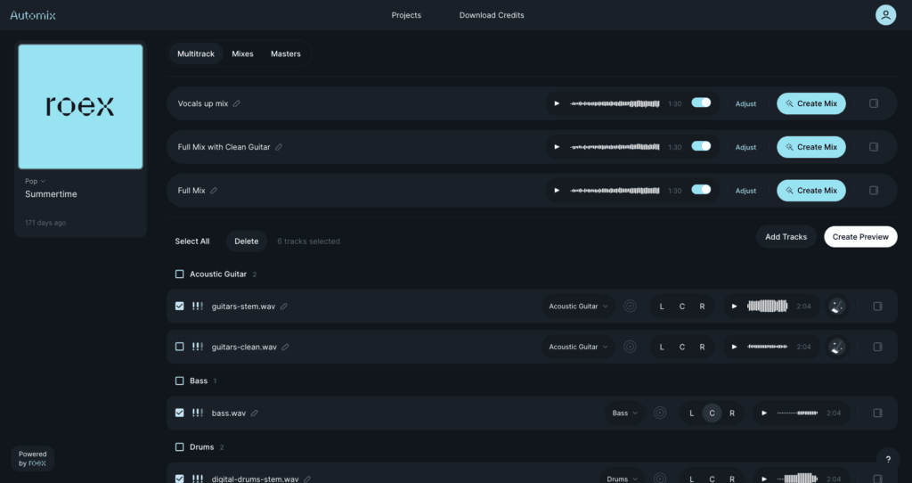Click the edit pencil beside guitars-stem.wav

284,307
